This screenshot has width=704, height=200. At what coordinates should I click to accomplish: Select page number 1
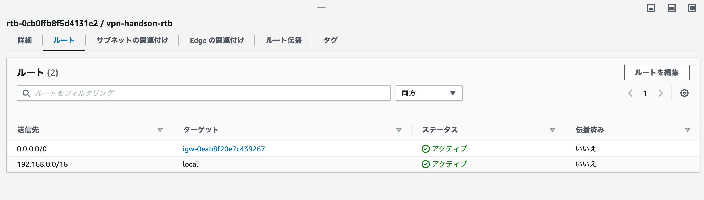(x=645, y=93)
